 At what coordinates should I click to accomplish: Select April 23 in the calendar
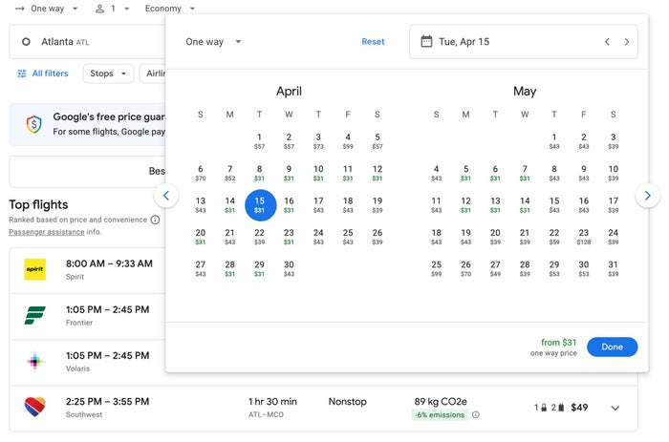tap(289, 237)
